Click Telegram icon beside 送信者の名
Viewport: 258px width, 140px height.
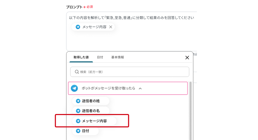point(78,111)
